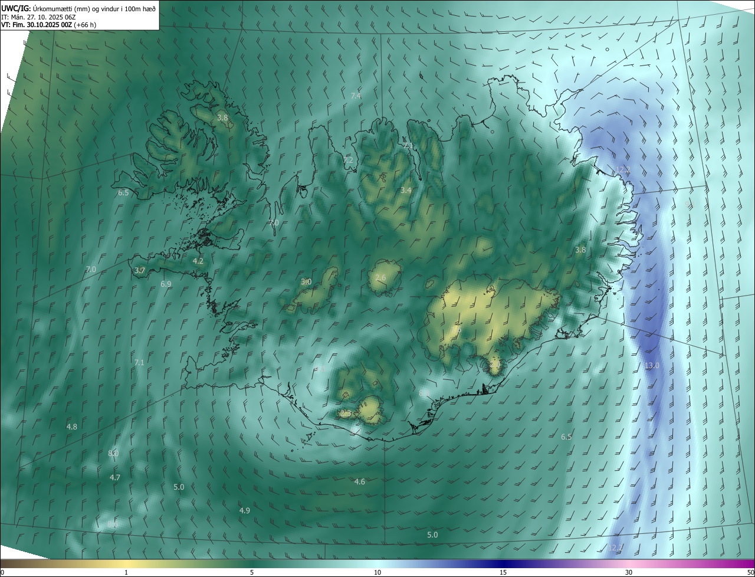Select the 7.2 value label on the map

348,160
